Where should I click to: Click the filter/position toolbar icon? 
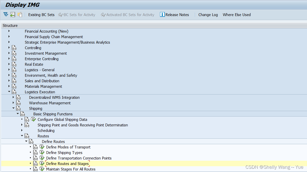point(6,15)
